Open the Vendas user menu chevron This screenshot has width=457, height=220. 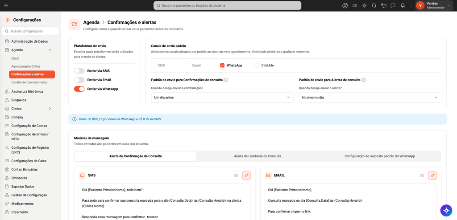click(449, 5)
